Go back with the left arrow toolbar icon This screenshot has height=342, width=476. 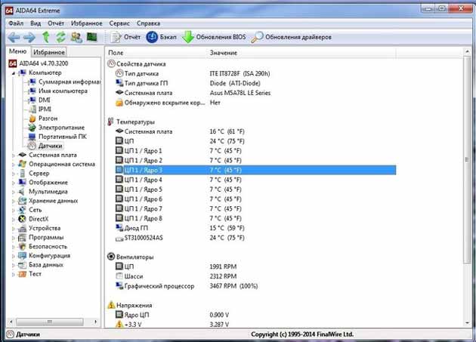click(x=14, y=37)
